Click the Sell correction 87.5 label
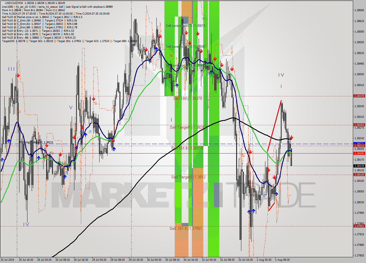This screenshot has height=263, width=366. click(x=186, y=26)
